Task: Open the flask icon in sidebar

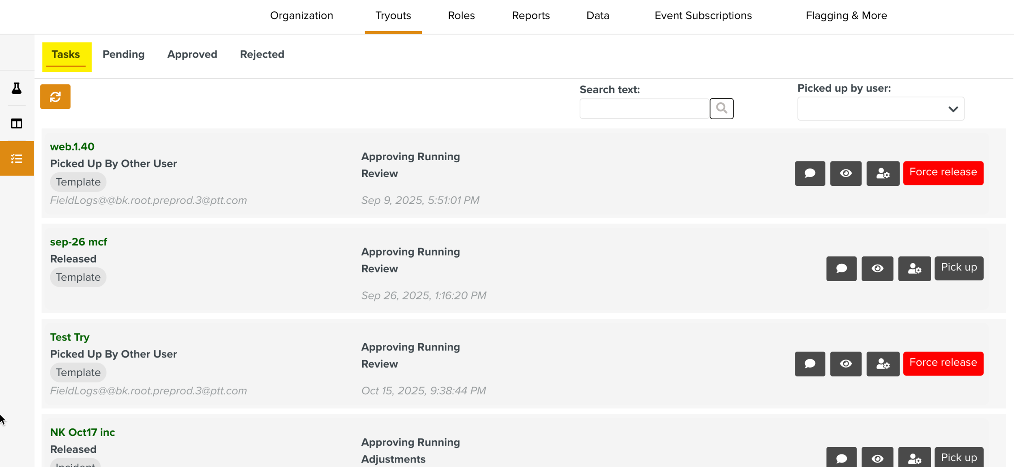Action: pos(17,88)
